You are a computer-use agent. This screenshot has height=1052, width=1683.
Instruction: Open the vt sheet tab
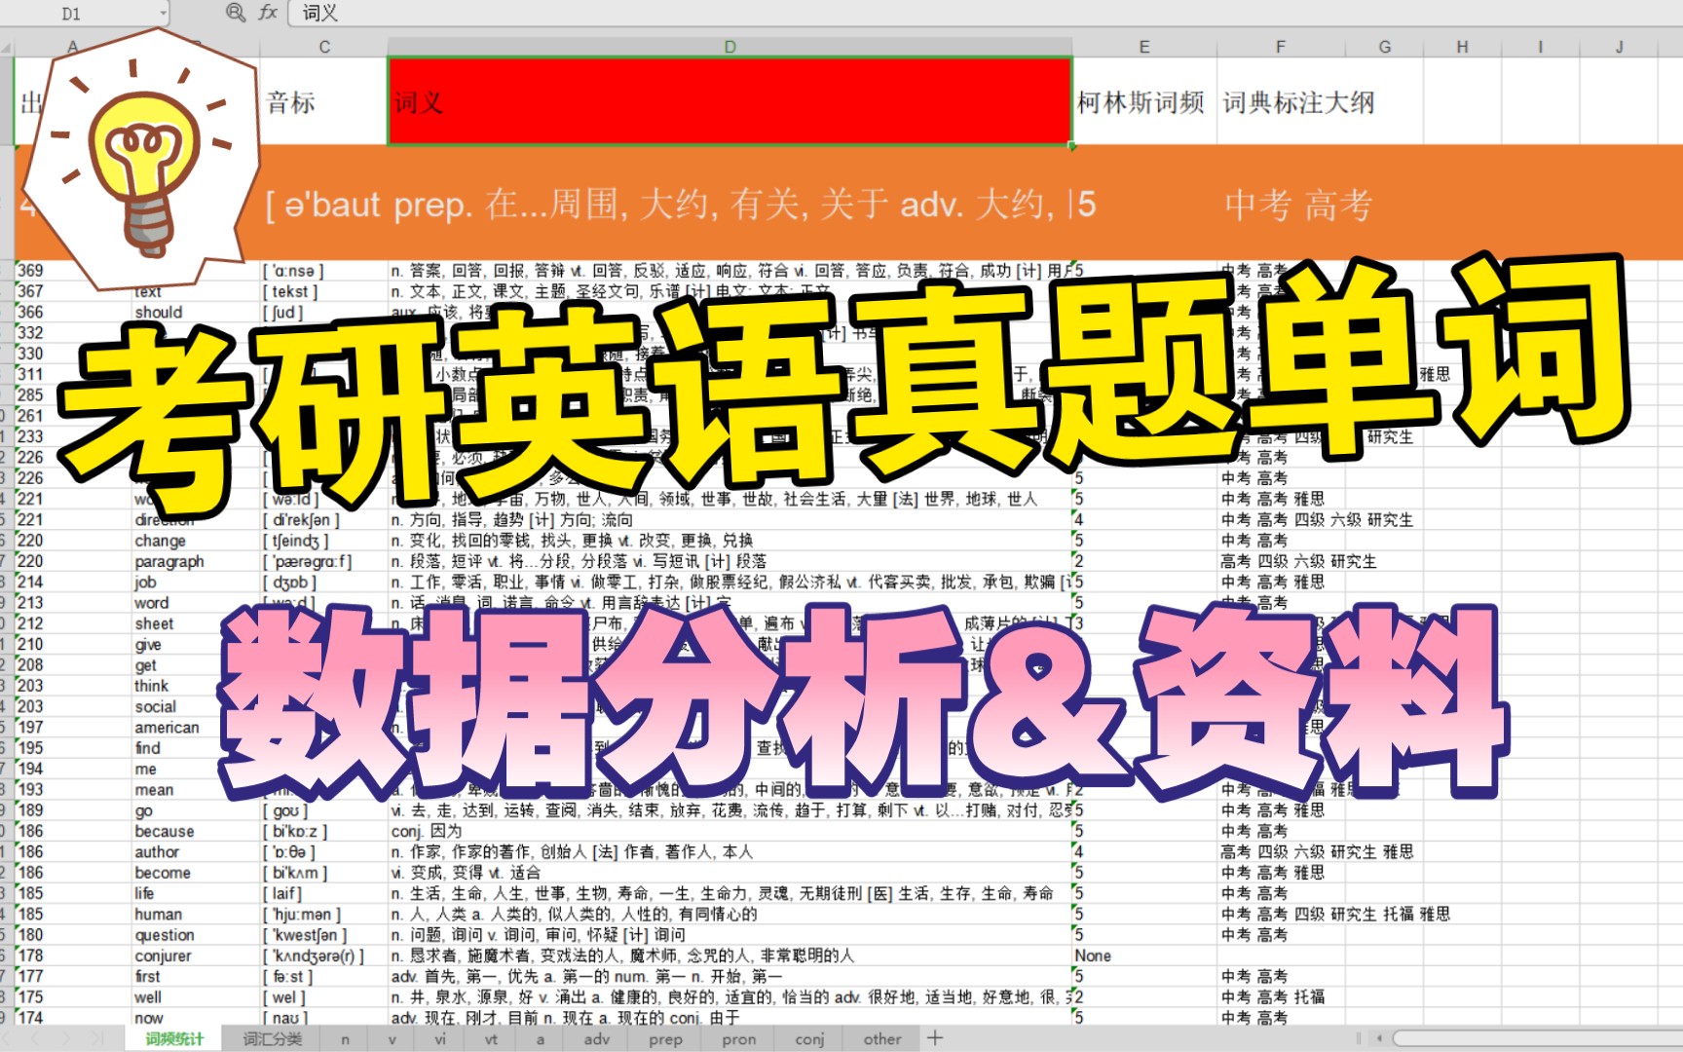pyautogui.click(x=491, y=1039)
